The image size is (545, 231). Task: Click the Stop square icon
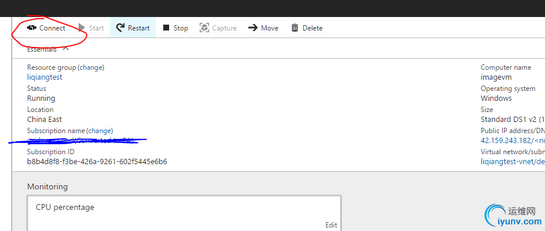(166, 28)
